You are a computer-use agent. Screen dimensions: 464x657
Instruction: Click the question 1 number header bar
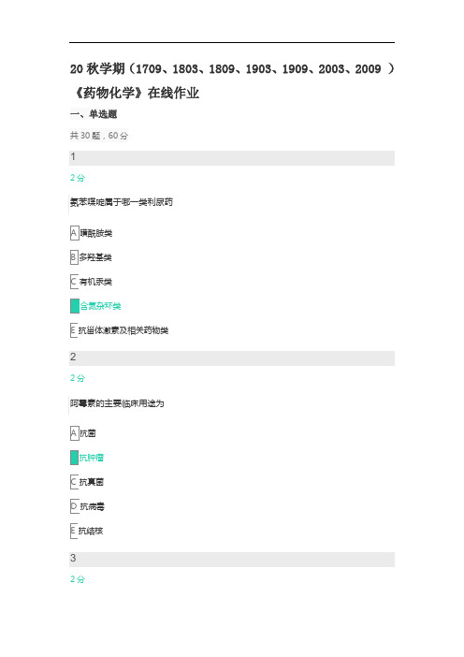232,158
